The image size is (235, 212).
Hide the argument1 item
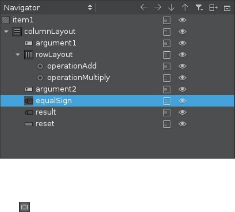click(x=182, y=43)
